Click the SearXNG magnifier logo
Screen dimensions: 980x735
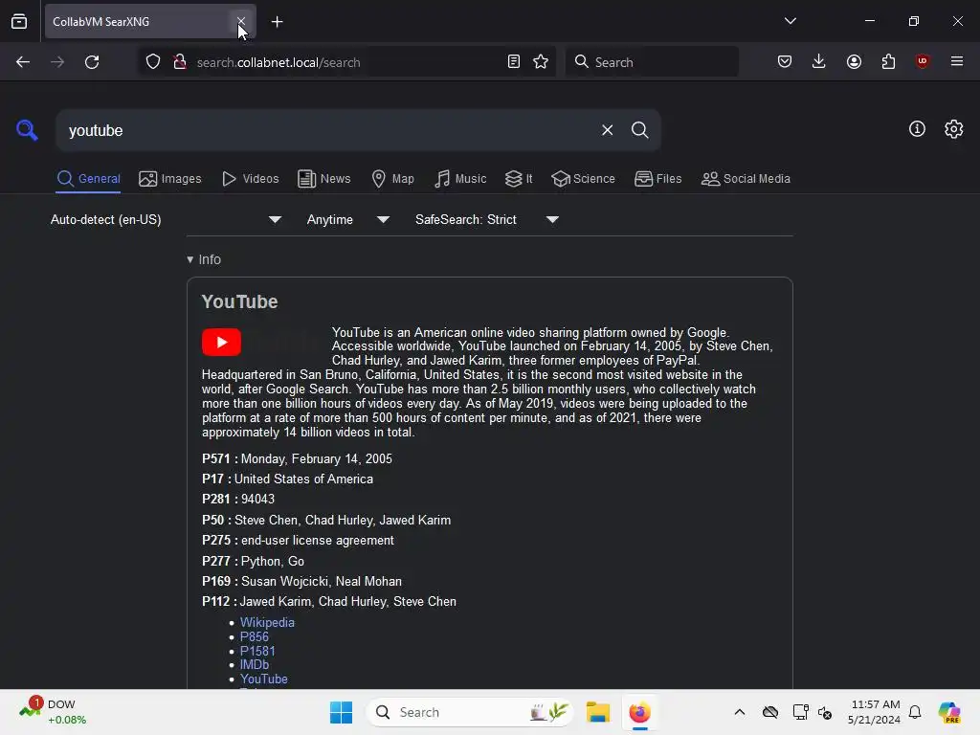pos(27,130)
